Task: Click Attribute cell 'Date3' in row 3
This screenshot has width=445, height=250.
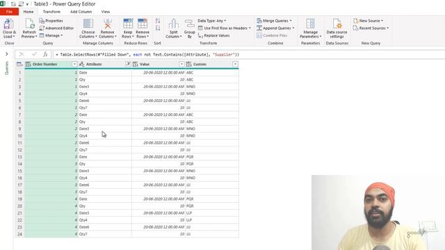Action: pos(105,87)
